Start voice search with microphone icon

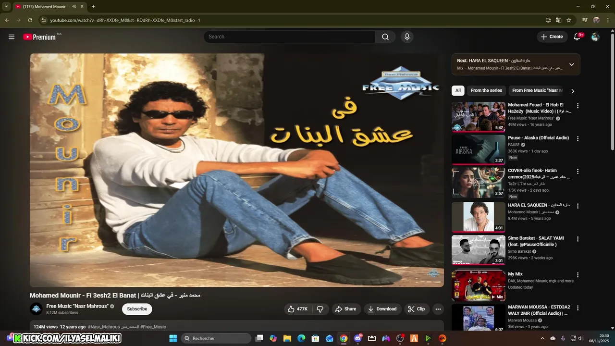point(407,37)
